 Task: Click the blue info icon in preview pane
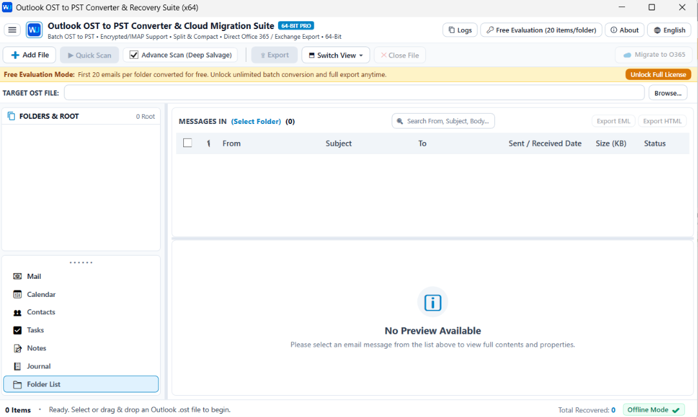point(433,303)
